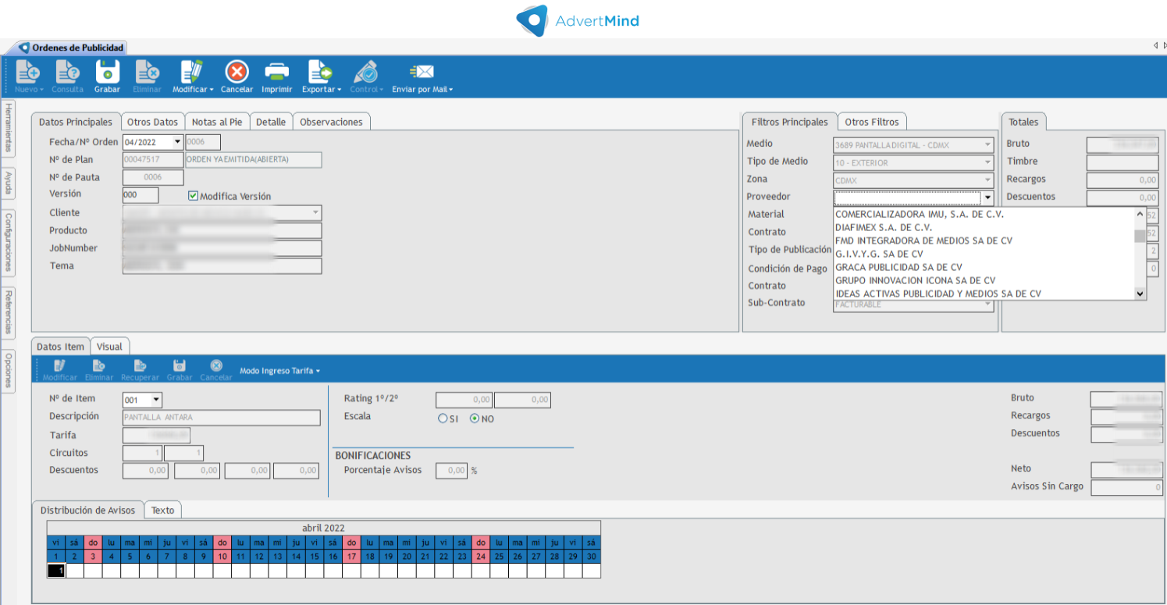Select the Filtros Principales tab
The height and width of the screenshot is (605, 1167).
(x=790, y=122)
